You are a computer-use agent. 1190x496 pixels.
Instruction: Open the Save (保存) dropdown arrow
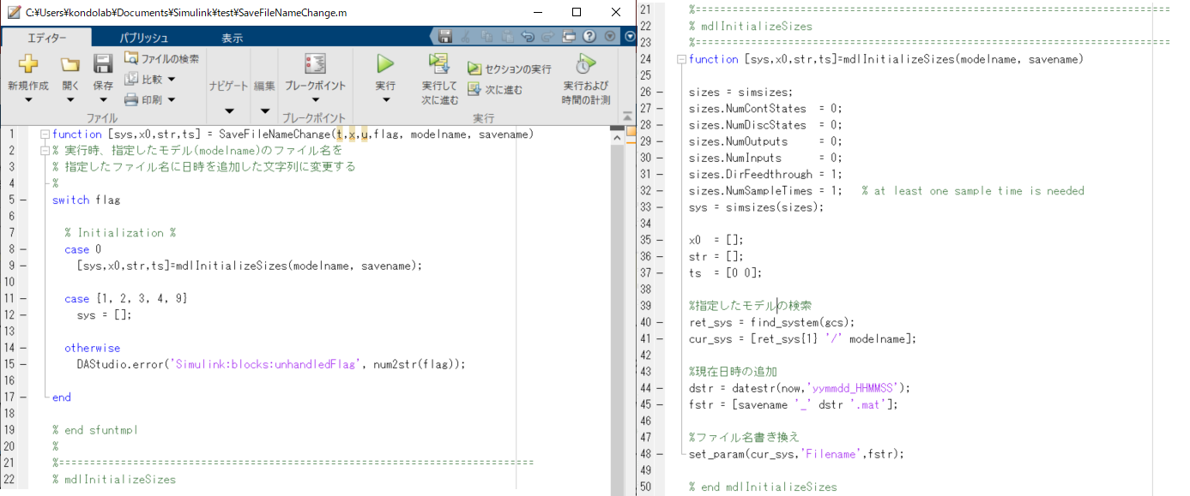tap(103, 100)
